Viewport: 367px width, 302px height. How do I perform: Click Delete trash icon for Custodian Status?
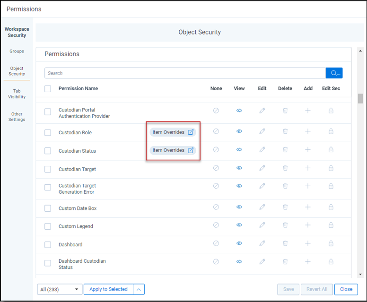point(285,149)
